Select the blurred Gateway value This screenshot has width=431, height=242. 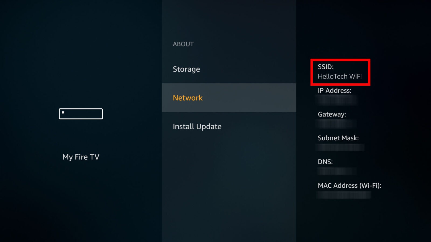[x=336, y=124]
